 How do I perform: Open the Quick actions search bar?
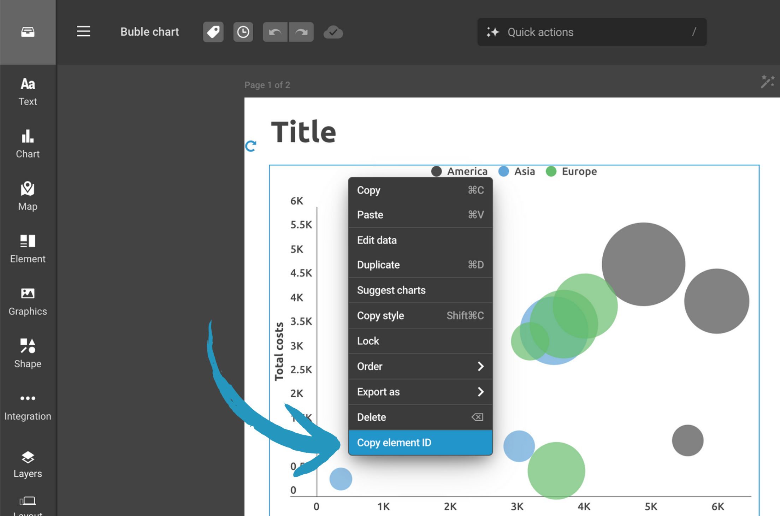pyautogui.click(x=591, y=32)
